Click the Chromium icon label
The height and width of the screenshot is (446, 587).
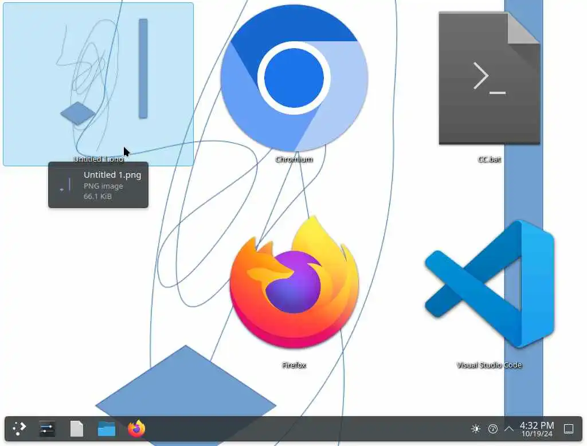point(294,159)
